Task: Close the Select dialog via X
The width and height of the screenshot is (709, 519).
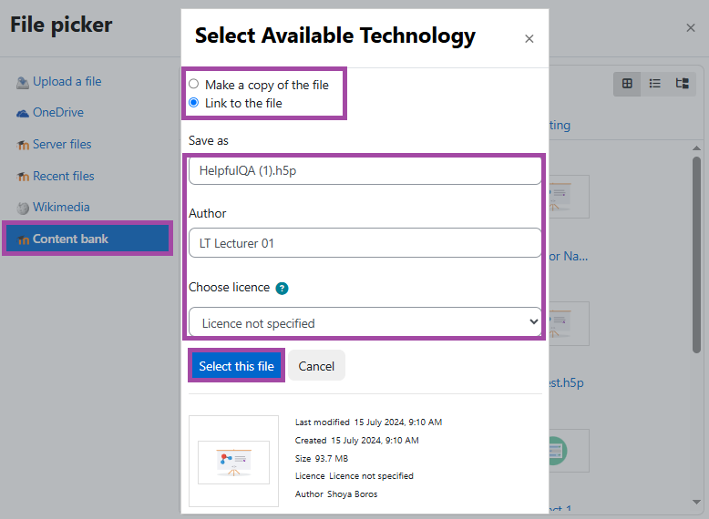Action: click(x=529, y=39)
